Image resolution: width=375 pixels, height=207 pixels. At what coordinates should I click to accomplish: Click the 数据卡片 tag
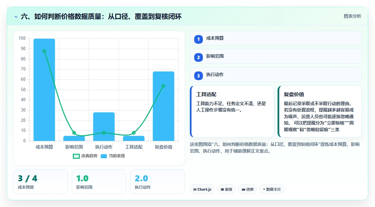point(272,189)
